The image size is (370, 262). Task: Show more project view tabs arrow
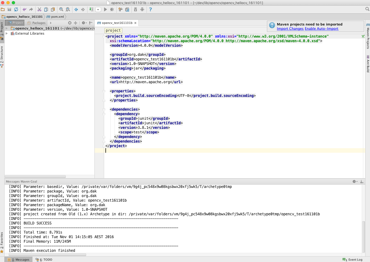coord(51,23)
